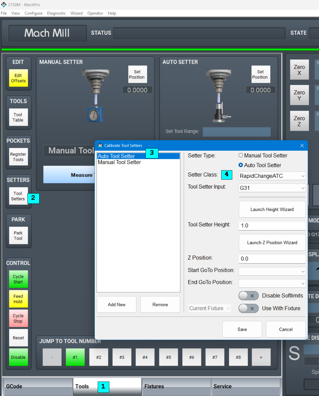Viewport: 319px width, 396px height.
Task: Save the tool setter calibration
Action: pos(242,329)
